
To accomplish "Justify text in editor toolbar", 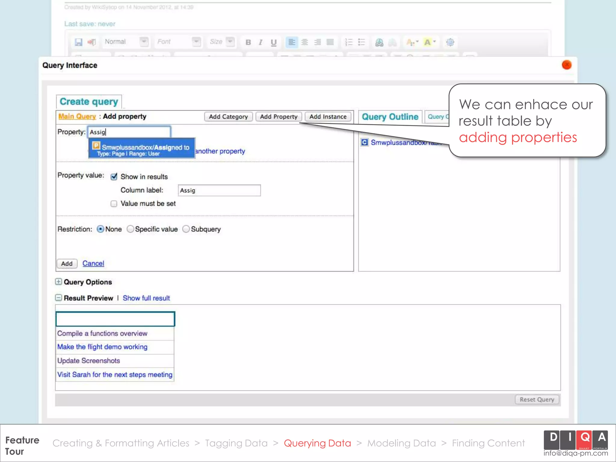I will pyautogui.click(x=330, y=42).
